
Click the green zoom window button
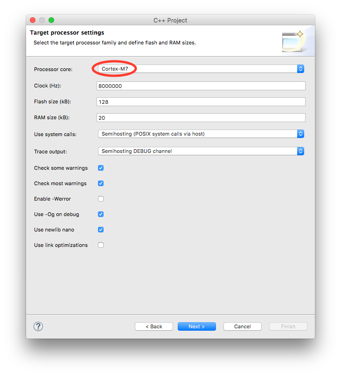tap(51, 20)
